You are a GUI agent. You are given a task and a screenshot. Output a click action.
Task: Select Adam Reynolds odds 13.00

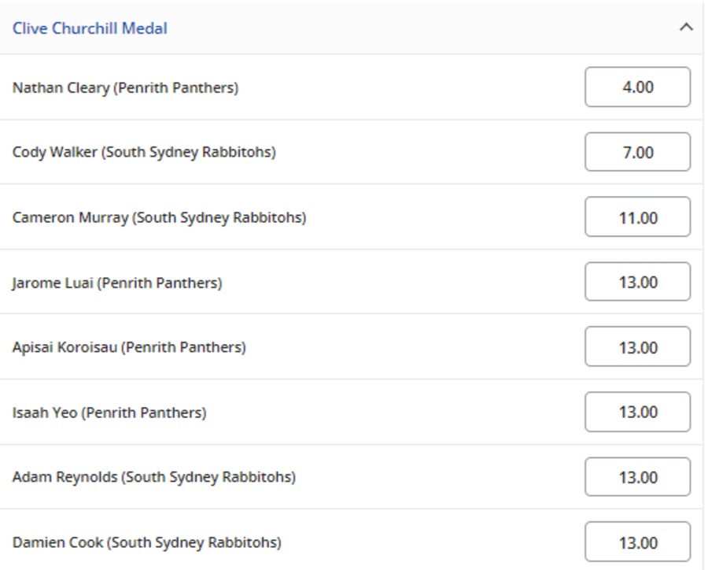click(637, 477)
